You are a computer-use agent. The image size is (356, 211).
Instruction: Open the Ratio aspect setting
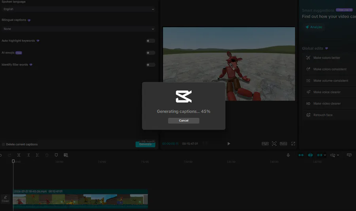[x=283, y=143]
